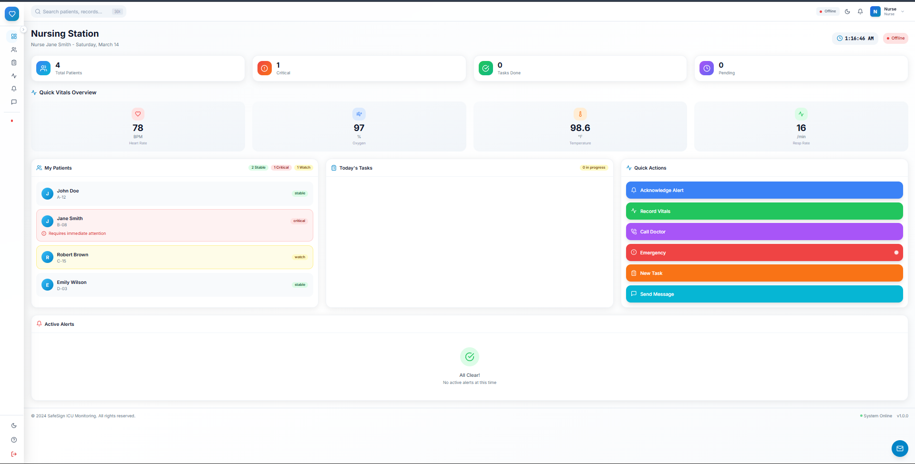Click the Temperature thermometer icon
This screenshot has width=915, height=464.
click(580, 114)
